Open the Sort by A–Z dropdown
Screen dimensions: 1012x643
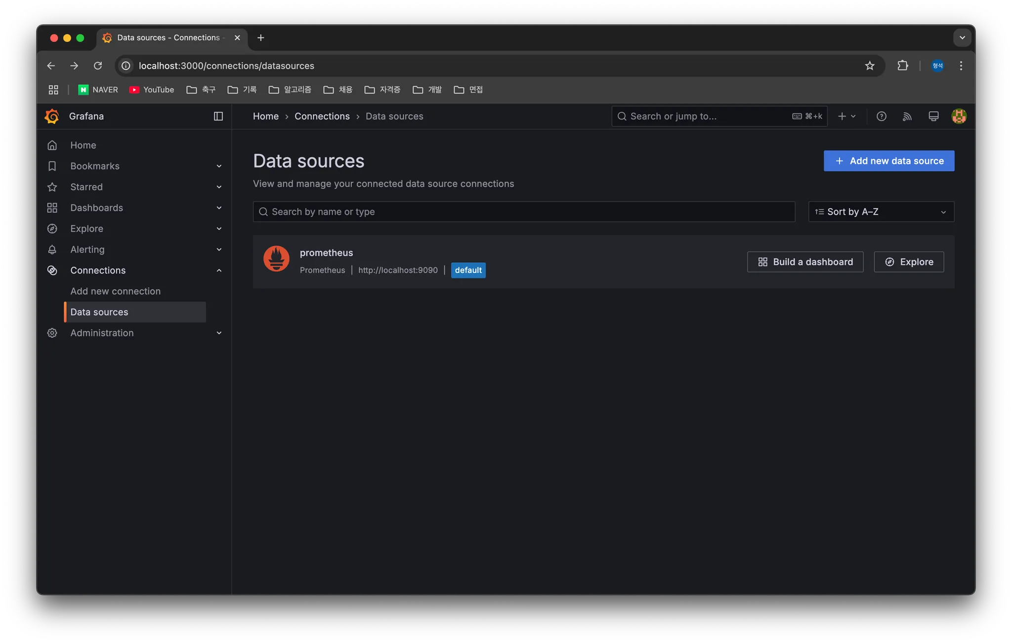coord(881,212)
